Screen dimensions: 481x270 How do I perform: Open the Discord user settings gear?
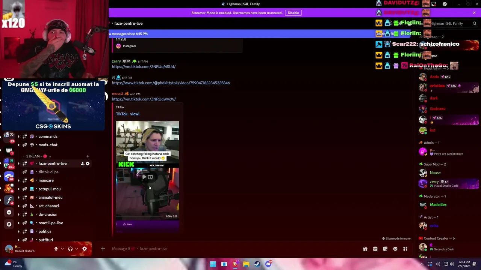click(x=85, y=249)
